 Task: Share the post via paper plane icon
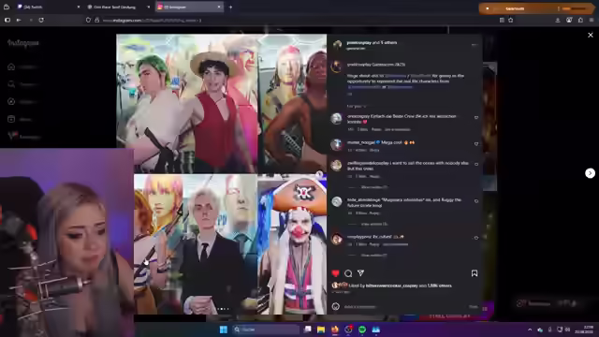(360, 272)
